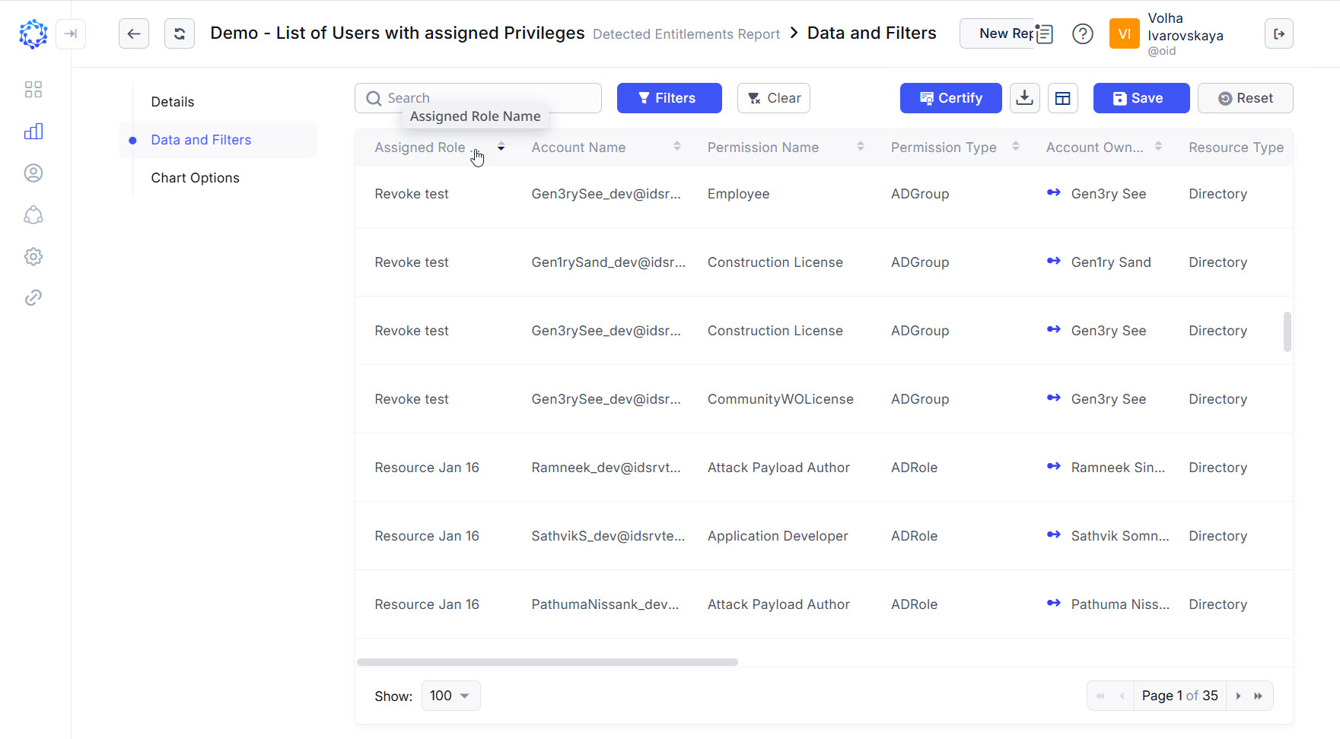Expand the sidebar with the arrow toggle
Image resolution: width=1340 pixels, height=739 pixels.
(71, 33)
